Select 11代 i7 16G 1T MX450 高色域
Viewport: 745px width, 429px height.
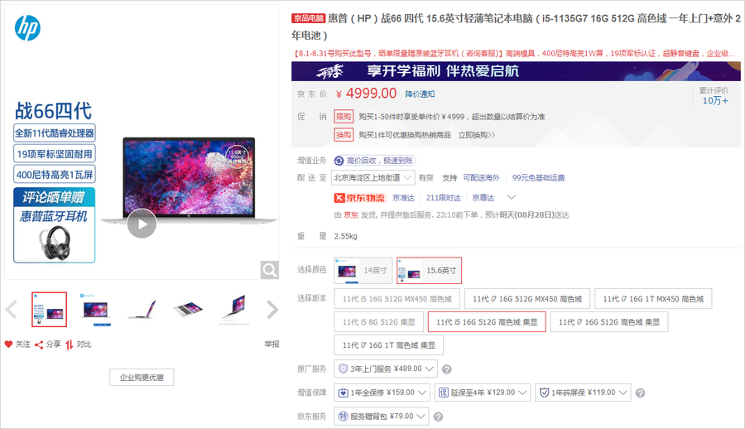[x=652, y=299]
